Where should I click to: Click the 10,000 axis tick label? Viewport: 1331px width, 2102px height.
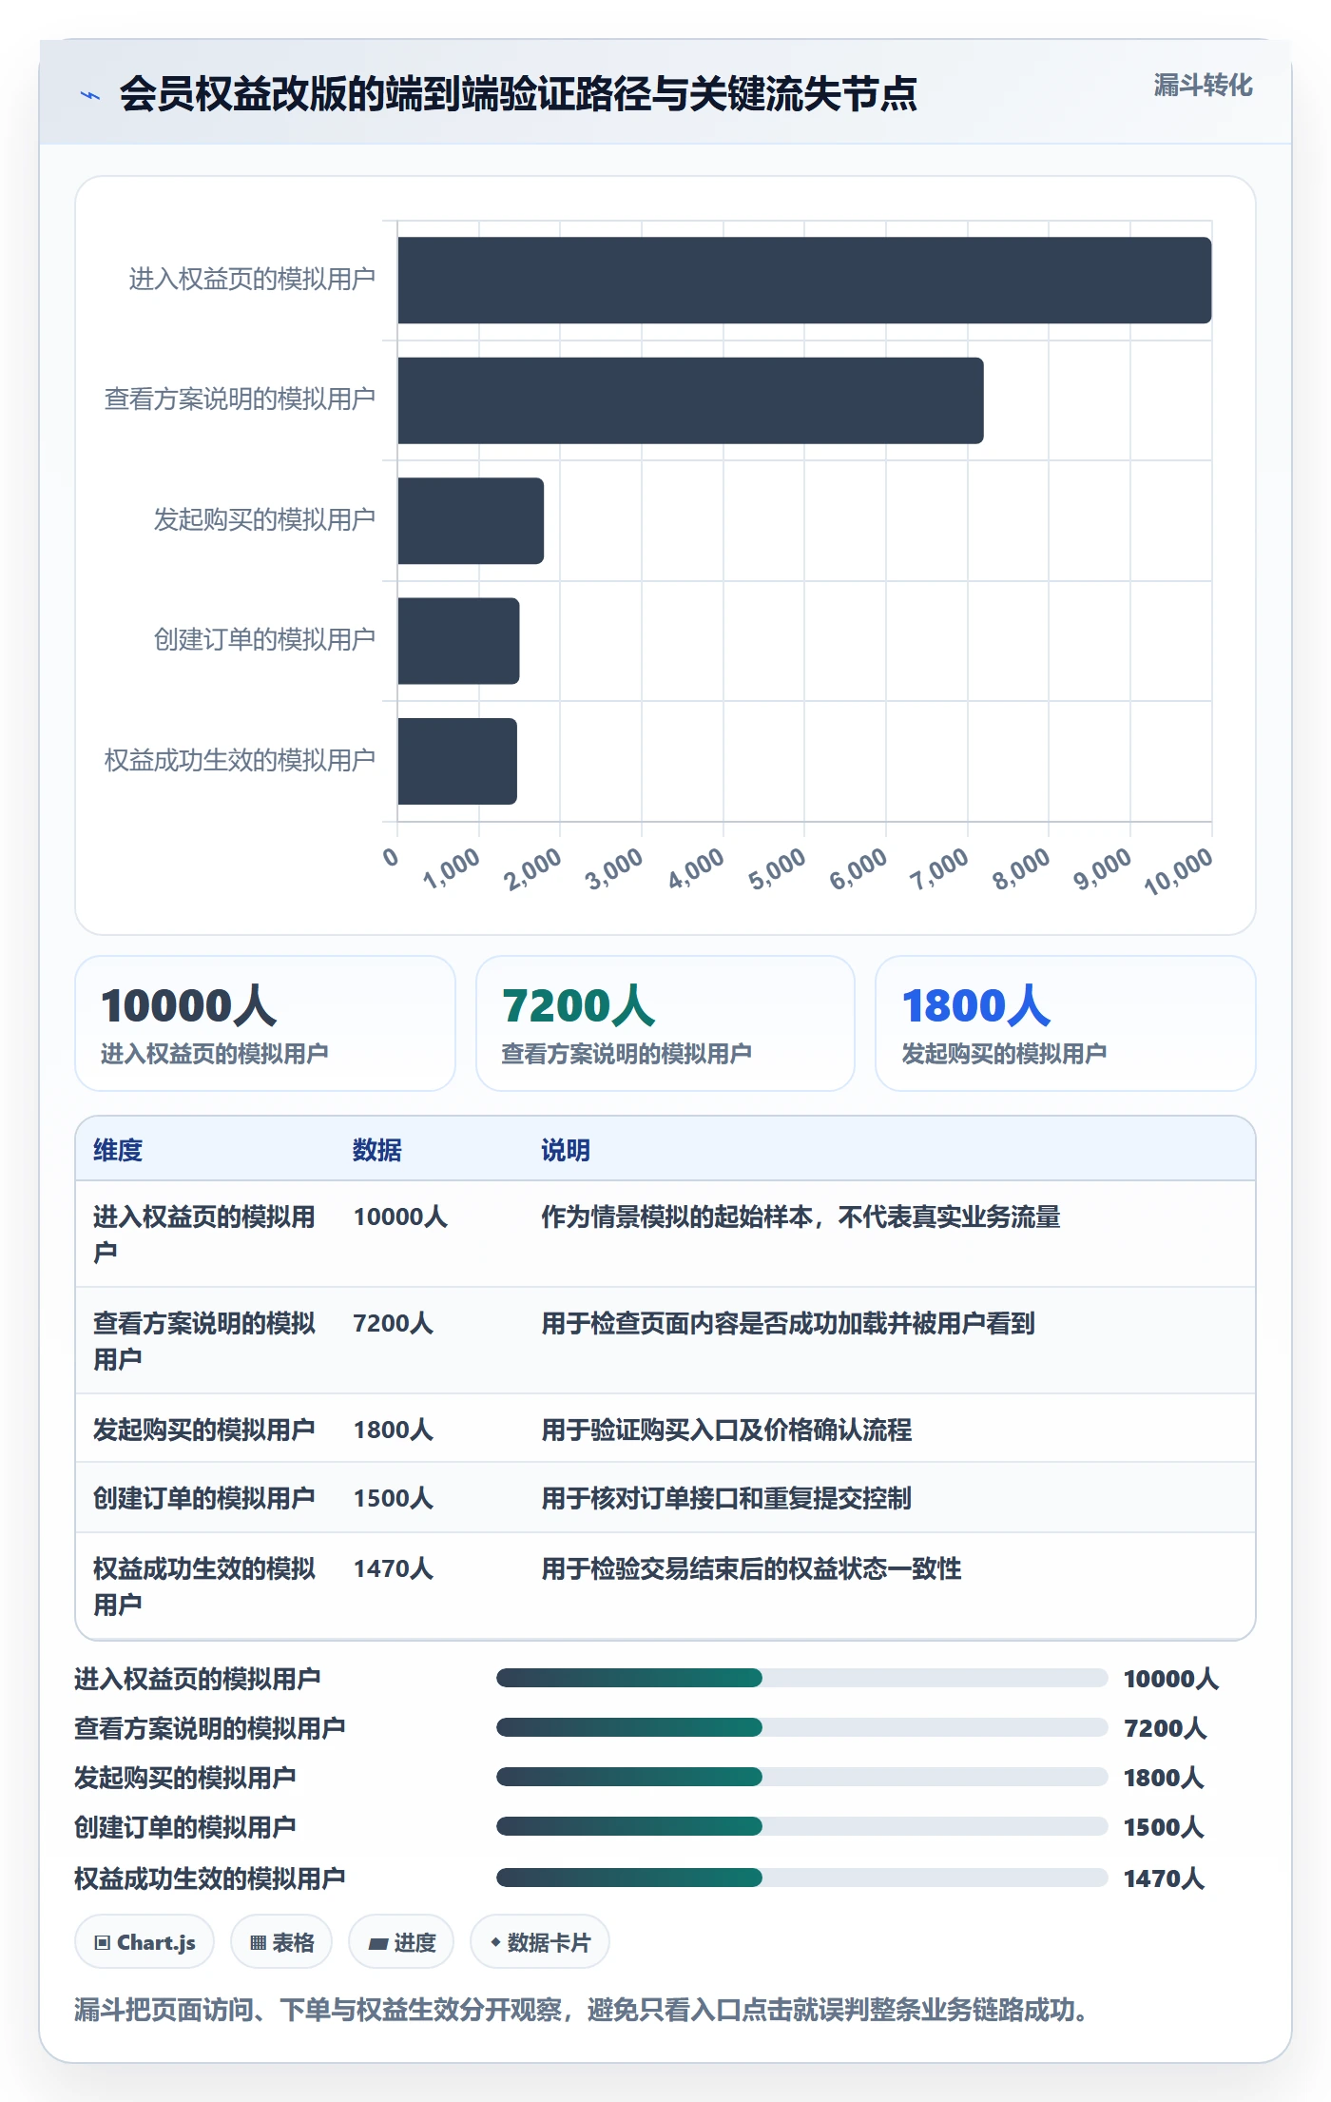coord(1179,871)
